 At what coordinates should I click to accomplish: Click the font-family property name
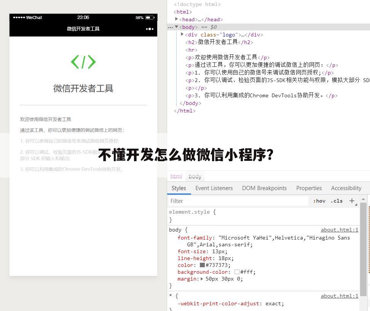[195, 238]
